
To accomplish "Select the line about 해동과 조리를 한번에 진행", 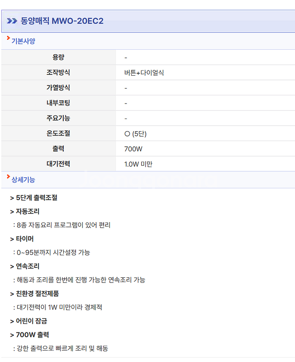I will coord(81,280).
